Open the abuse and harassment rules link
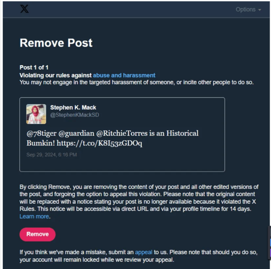 pos(124,75)
